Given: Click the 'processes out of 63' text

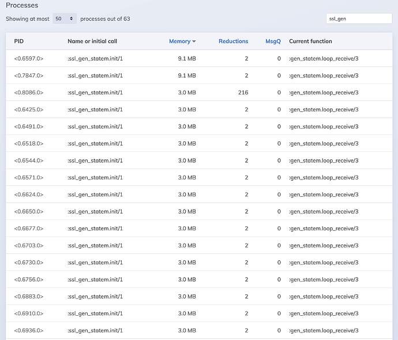Looking at the screenshot, I should coord(105,19).
